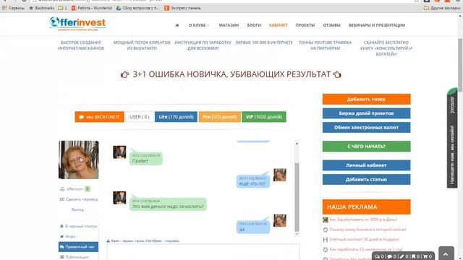
Task: Click the Offerinvest logo
Action: pyautogui.click(x=77, y=24)
